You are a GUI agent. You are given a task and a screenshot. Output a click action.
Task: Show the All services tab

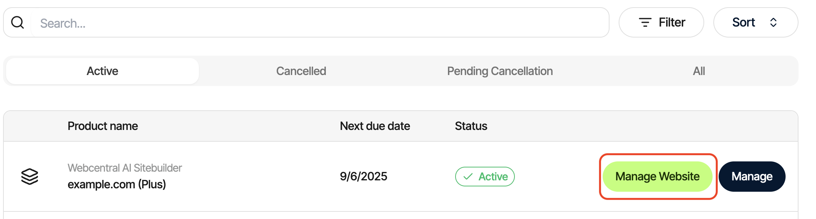coord(699,71)
